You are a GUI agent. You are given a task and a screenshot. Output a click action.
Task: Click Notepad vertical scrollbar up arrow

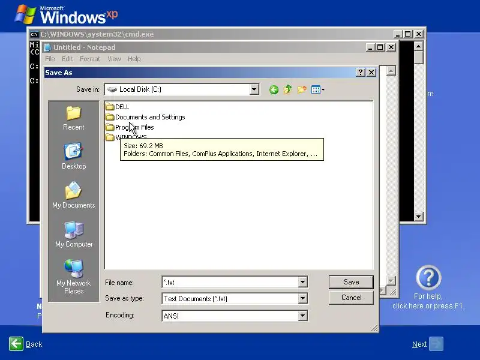click(x=391, y=71)
